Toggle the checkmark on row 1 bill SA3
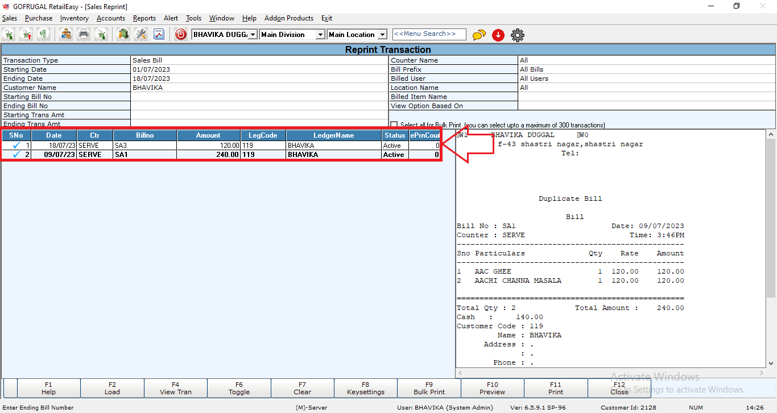The width and height of the screenshot is (777, 413). (16, 146)
